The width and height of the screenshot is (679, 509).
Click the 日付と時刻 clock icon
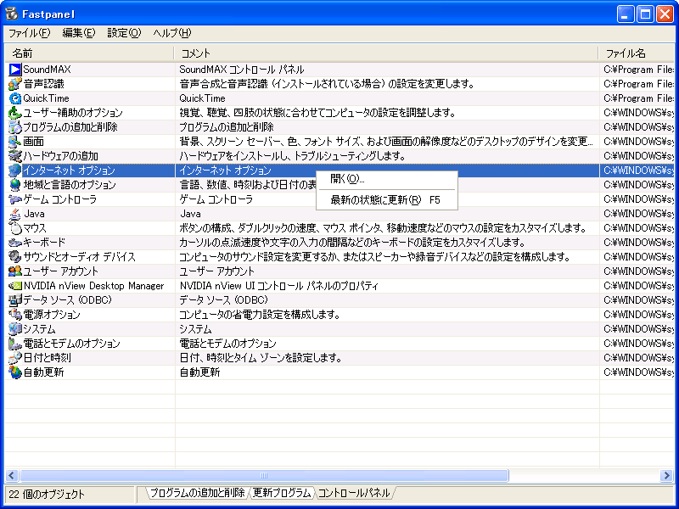point(15,358)
